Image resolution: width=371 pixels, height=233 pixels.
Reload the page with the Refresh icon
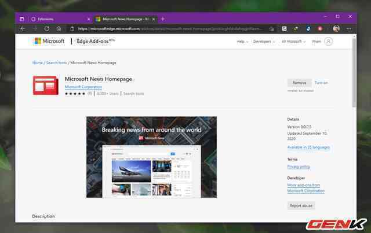pyautogui.click(x=47, y=29)
